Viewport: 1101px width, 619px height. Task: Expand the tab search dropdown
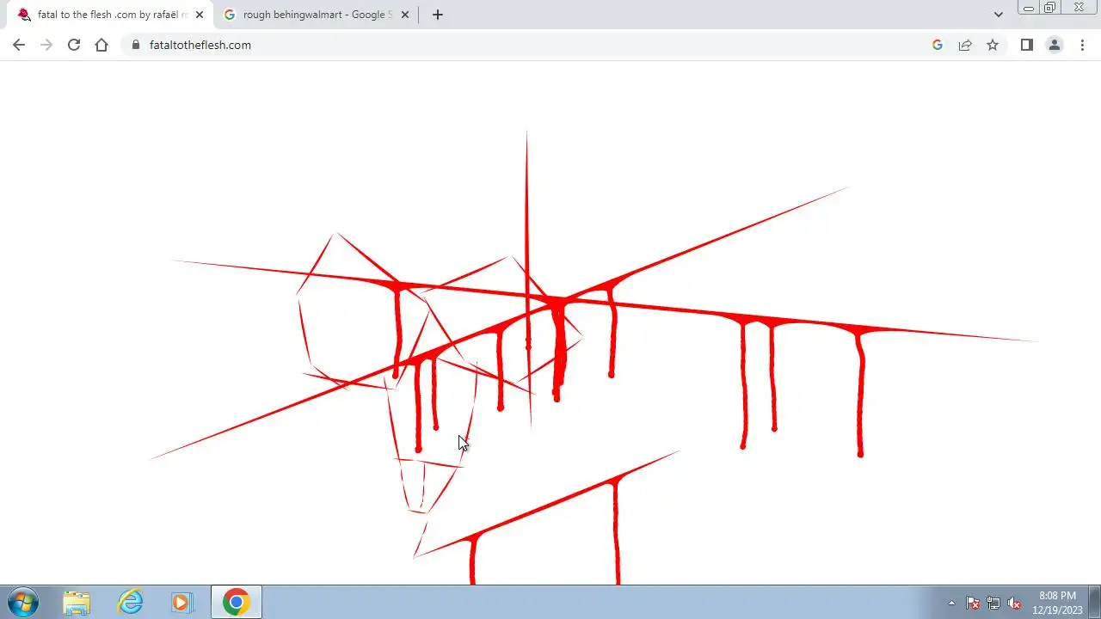[999, 15]
